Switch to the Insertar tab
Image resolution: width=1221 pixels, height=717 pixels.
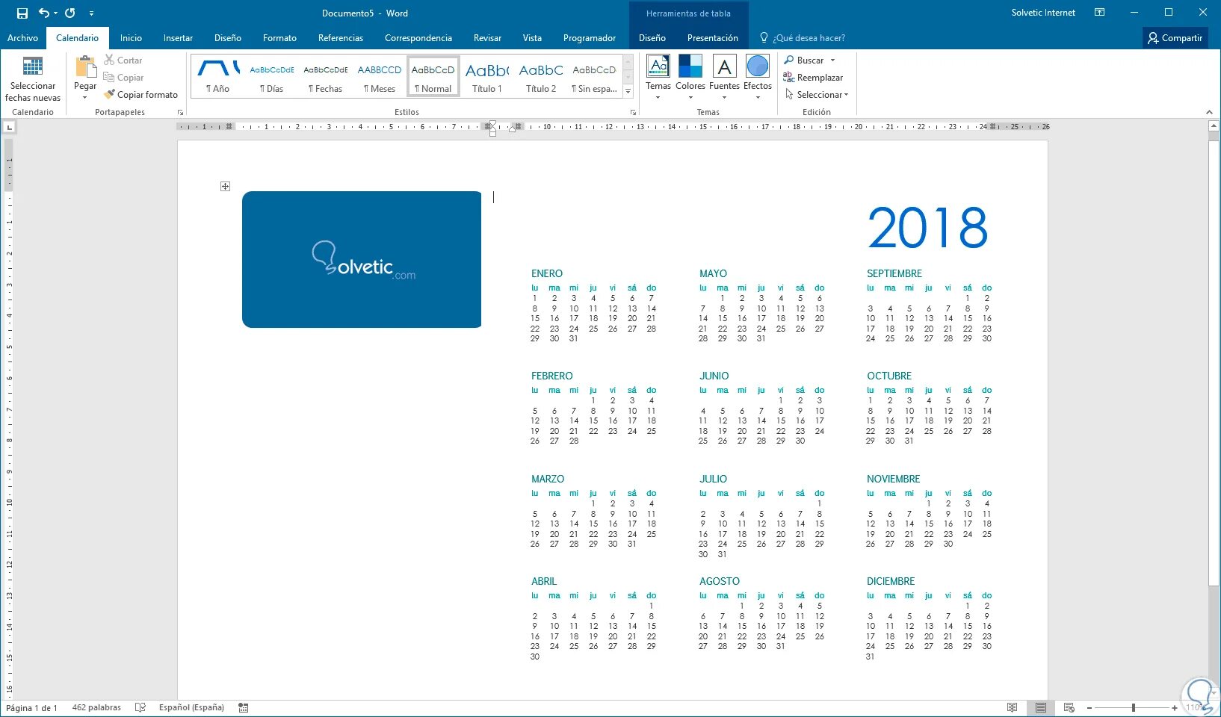point(178,37)
